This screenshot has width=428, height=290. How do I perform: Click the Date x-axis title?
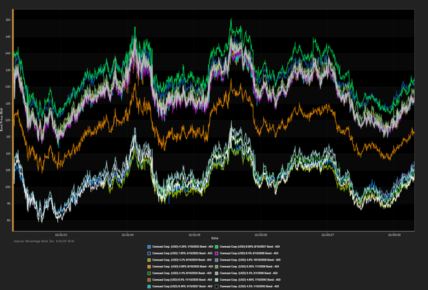coord(215,238)
